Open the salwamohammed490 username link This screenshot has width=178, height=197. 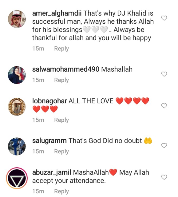(x=66, y=69)
